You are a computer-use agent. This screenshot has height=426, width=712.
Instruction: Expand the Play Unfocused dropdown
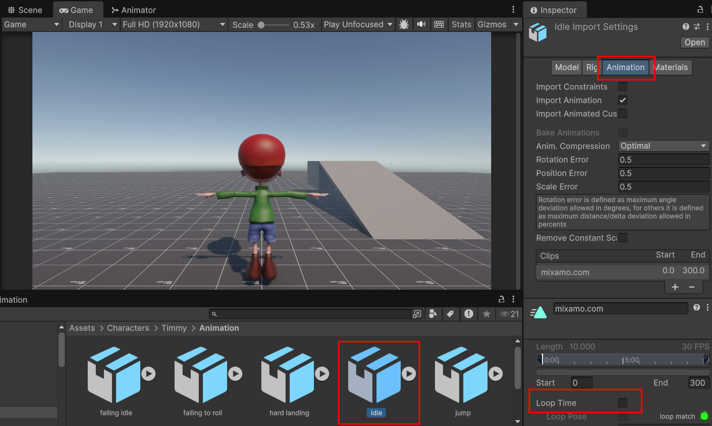point(358,24)
